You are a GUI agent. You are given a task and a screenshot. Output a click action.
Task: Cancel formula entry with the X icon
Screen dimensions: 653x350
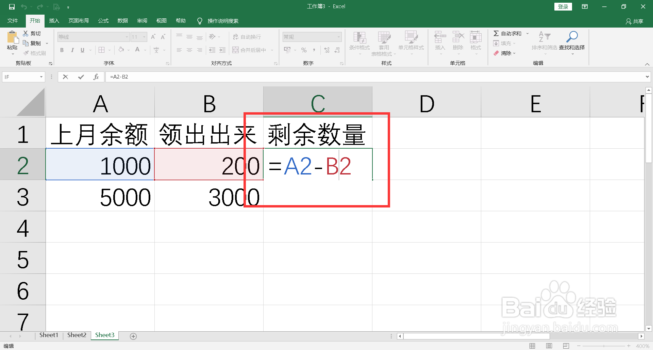(x=66, y=77)
